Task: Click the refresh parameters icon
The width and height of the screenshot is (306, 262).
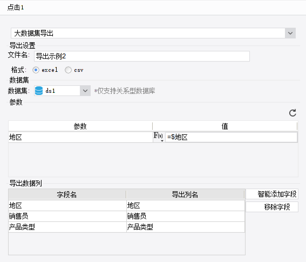Action: 293,113
